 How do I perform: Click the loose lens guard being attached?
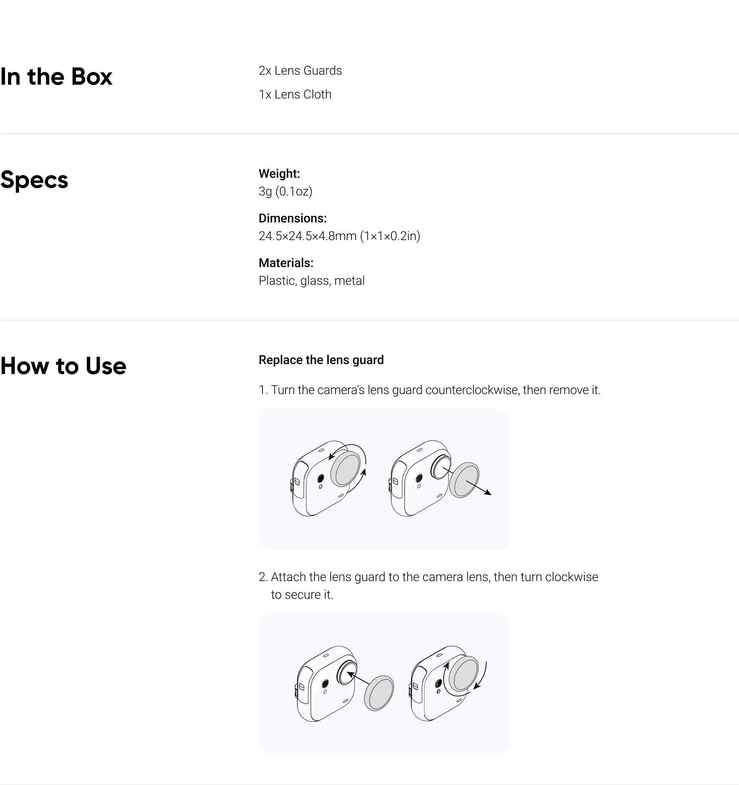(x=379, y=693)
